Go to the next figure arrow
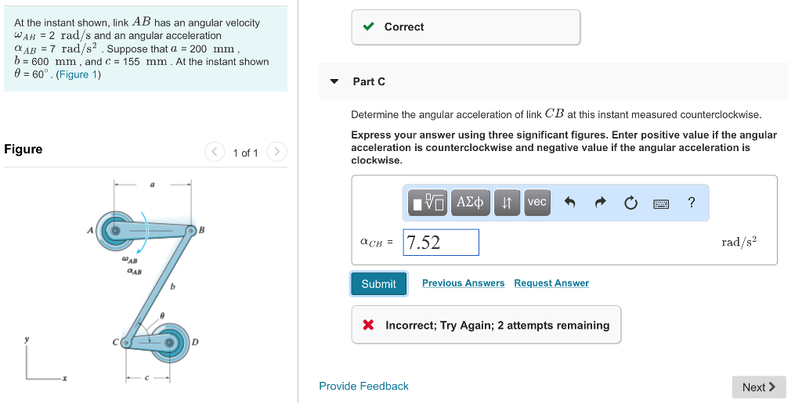802x403 pixels. (276, 152)
